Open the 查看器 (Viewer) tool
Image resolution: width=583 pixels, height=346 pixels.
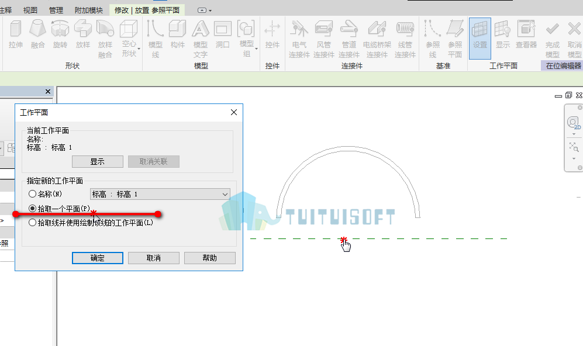point(526,34)
